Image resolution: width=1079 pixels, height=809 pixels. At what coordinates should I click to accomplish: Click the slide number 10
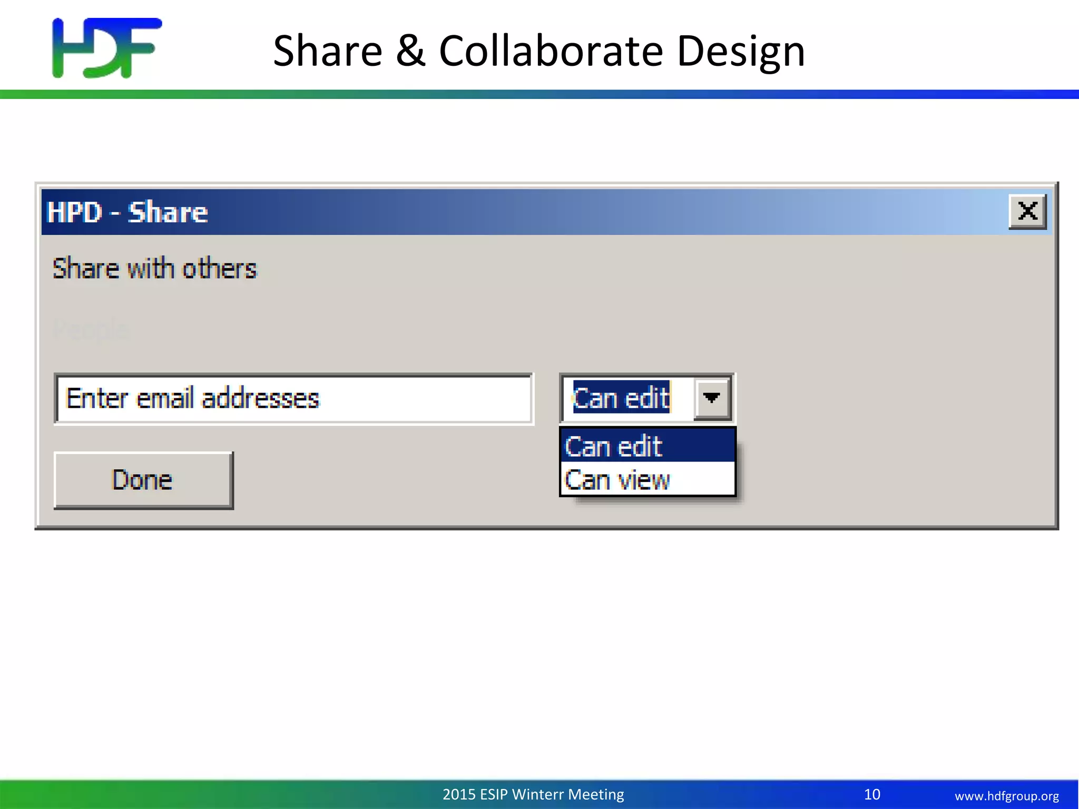tap(872, 794)
